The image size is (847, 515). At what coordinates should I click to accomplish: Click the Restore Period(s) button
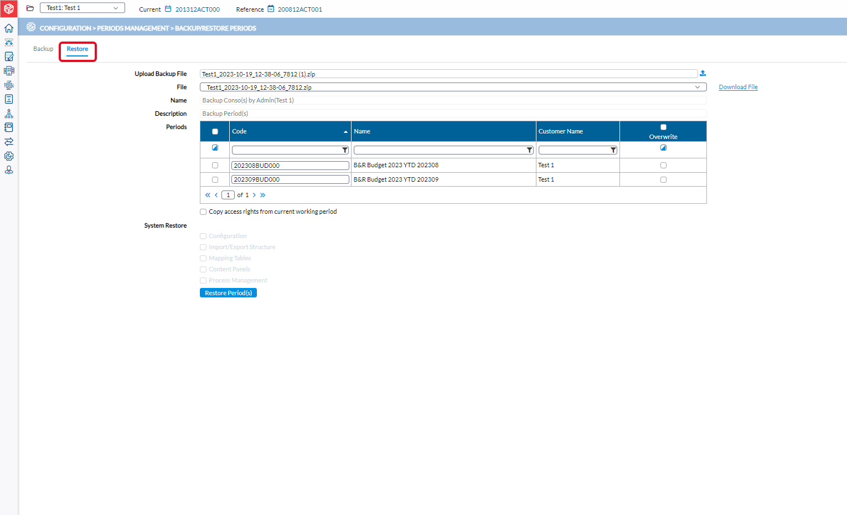pos(228,293)
